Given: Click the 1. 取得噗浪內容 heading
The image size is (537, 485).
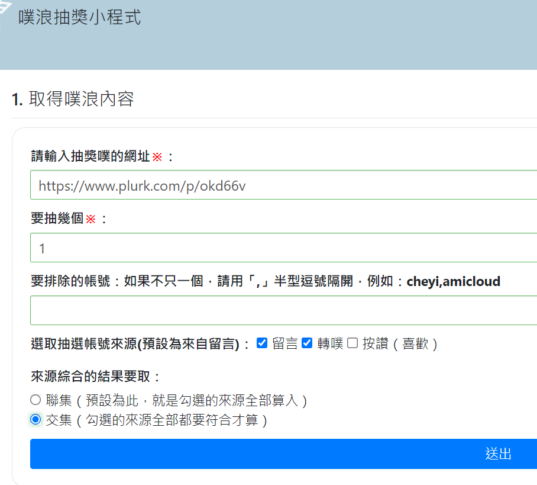Looking at the screenshot, I should 73,99.
